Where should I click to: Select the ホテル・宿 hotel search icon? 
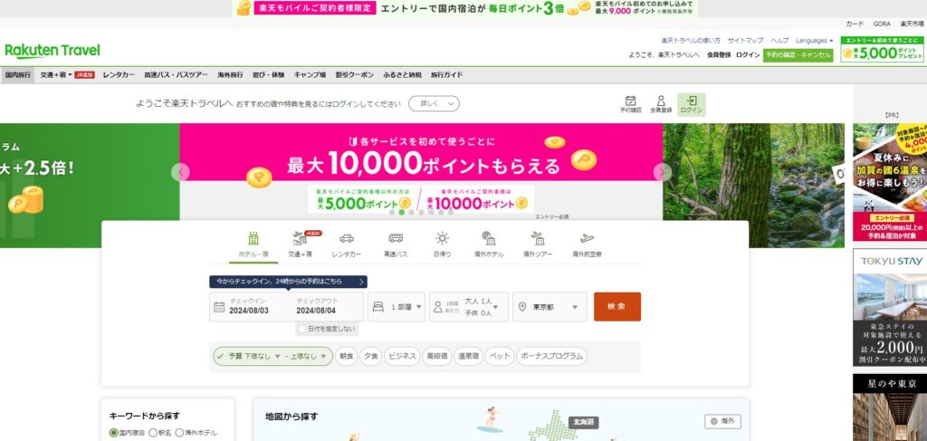[253, 239]
